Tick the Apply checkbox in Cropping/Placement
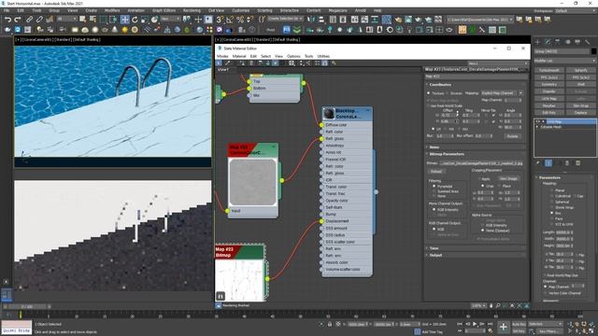The width and height of the screenshot is (598, 336). [x=479, y=178]
